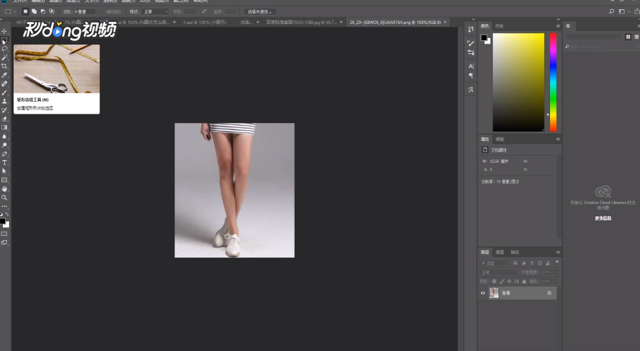Change the screen mode
The width and height of the screenshot is (640, 351).
pos(4,242)
